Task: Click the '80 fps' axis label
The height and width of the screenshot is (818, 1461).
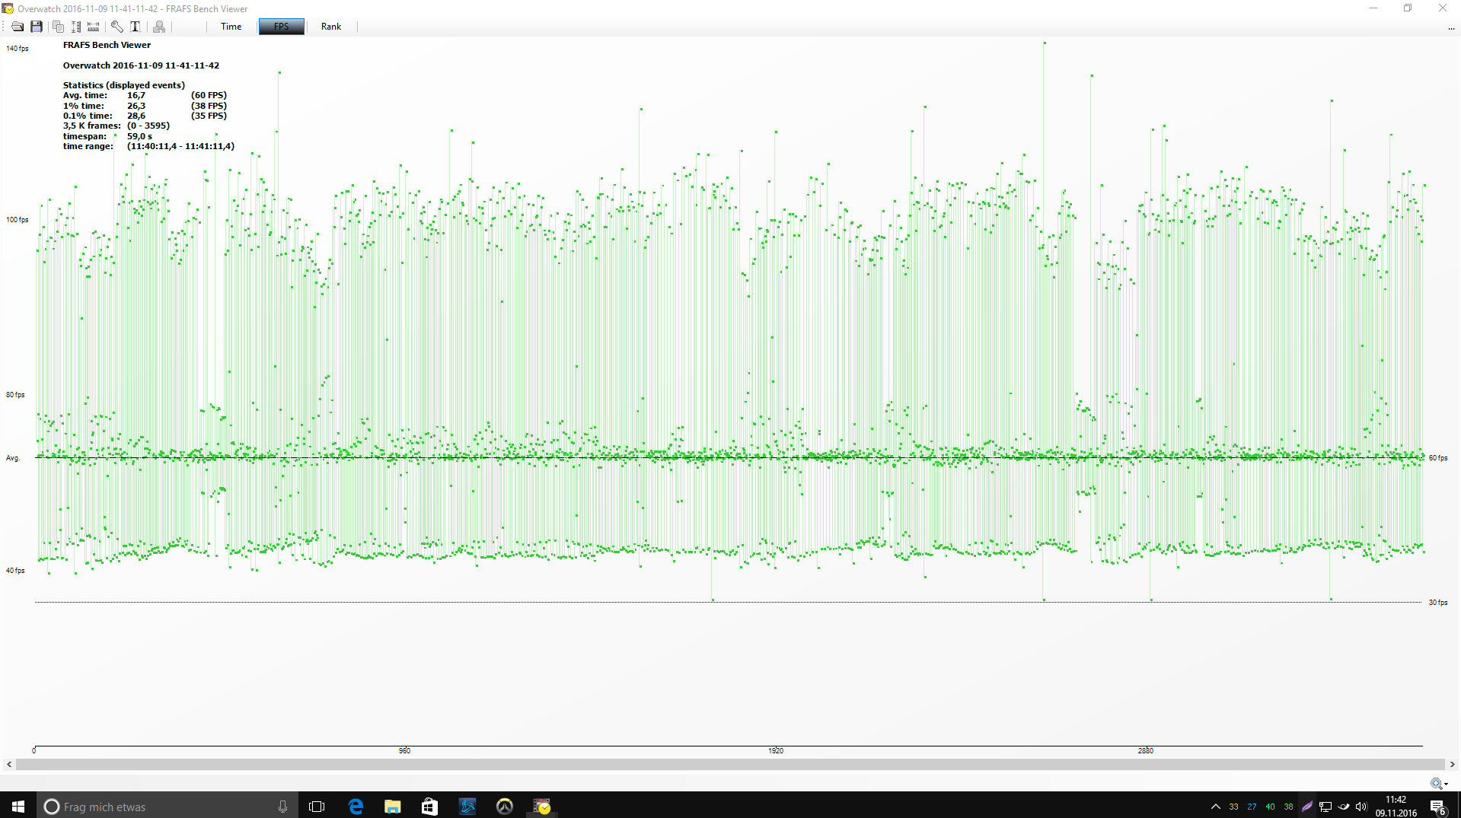Action: 15,395
